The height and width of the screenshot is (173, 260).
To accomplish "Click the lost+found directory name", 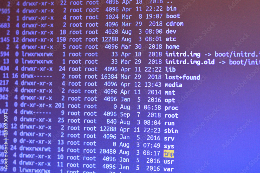I will click(x=183, y=77).
